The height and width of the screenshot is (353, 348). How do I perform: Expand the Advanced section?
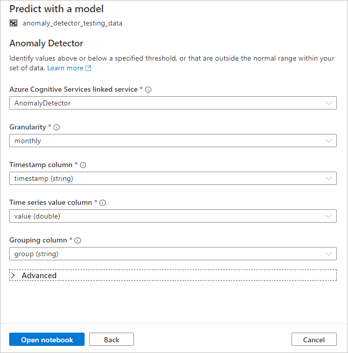[39, 276]
